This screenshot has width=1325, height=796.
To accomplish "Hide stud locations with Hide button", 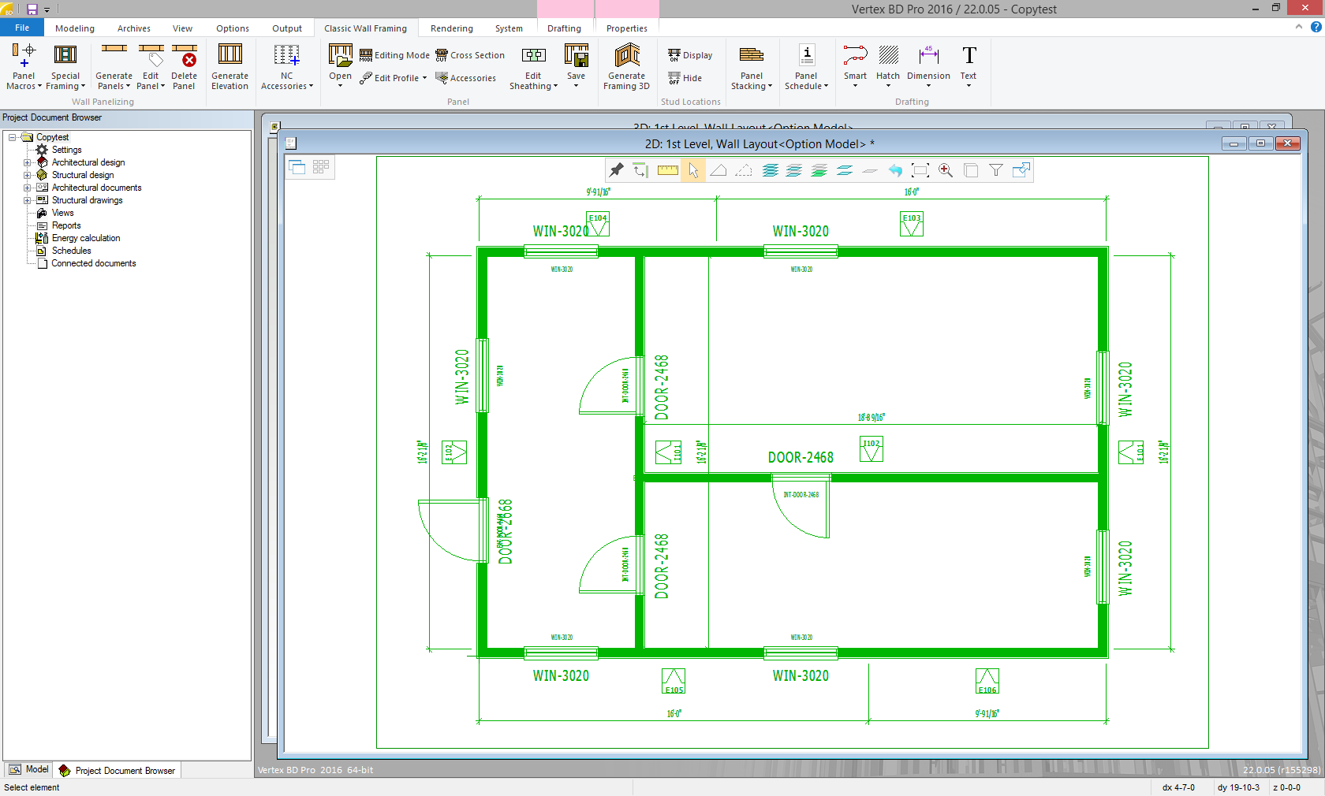I will (x=685, y=78).
